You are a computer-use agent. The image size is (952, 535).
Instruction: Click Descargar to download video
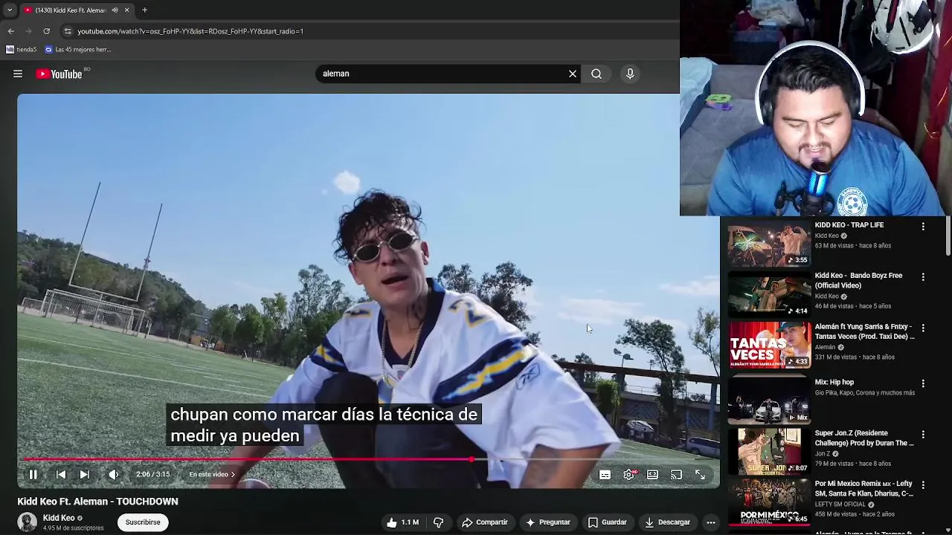[667, 522]
